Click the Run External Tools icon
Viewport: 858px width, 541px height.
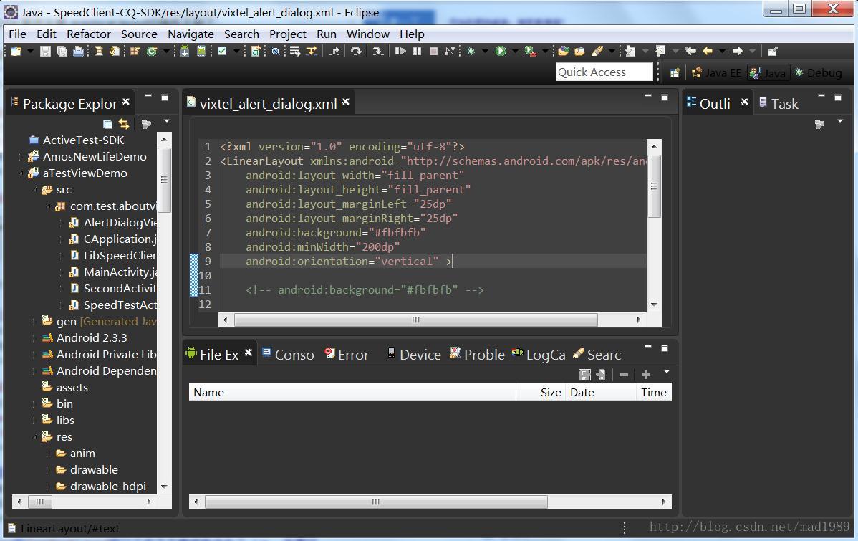click(530, 51)
